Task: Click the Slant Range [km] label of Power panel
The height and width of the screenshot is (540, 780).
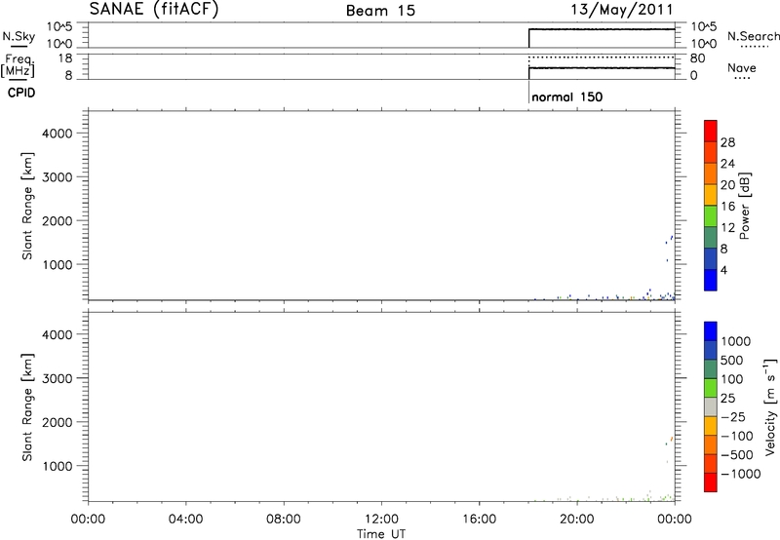Action: (27, 206)
